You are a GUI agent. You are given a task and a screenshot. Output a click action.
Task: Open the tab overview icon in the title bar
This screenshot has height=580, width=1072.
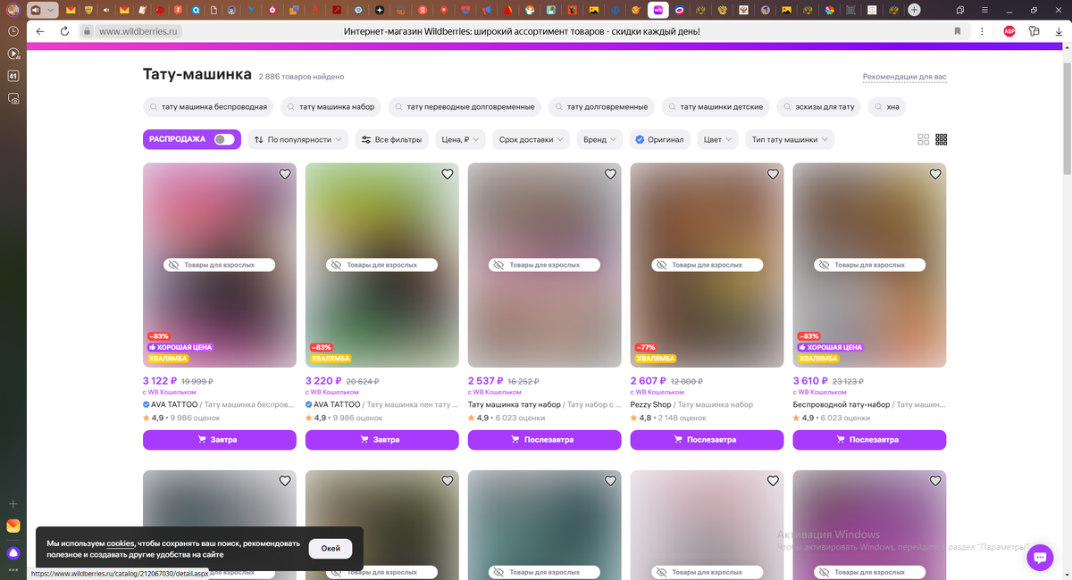click(x=960, y=10)
